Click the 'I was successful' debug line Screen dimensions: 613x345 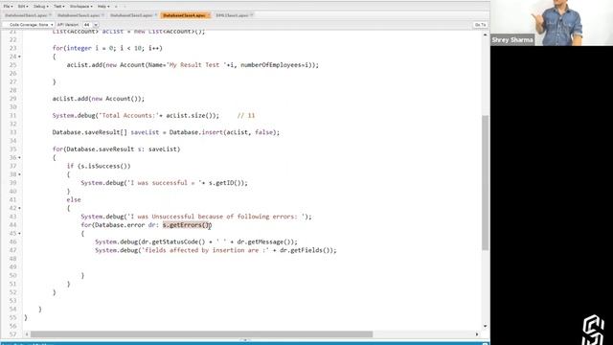164,183
